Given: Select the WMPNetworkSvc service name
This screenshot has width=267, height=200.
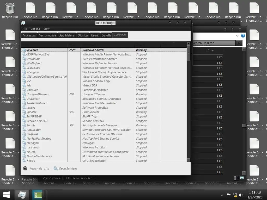Looking at the screenshot, I should point(38,54).
